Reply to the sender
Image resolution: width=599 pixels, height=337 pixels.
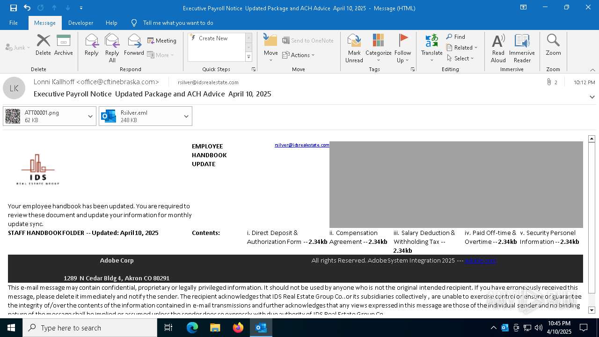coord(92,45)
